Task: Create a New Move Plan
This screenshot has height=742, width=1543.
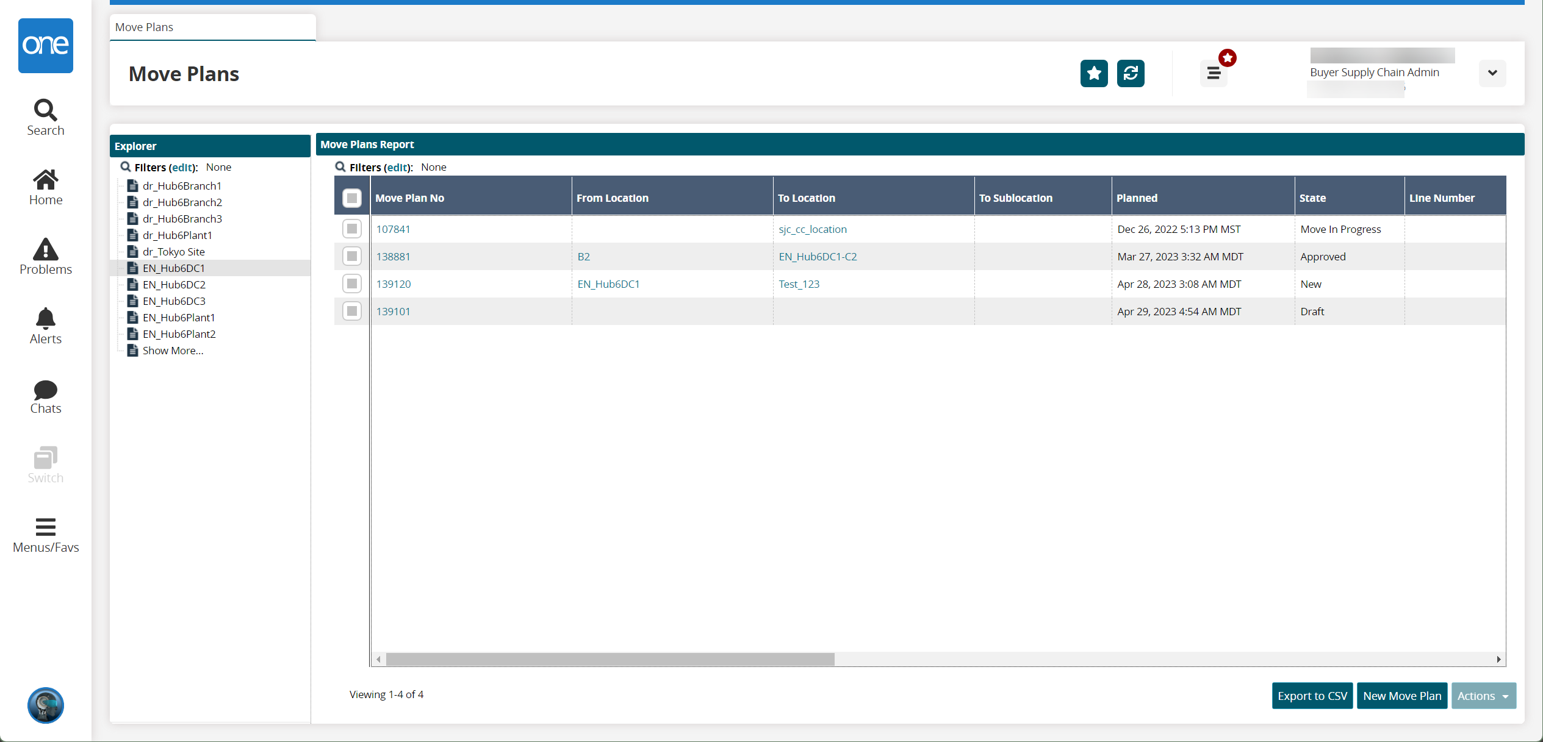Action: click(x=1402, y=696)
